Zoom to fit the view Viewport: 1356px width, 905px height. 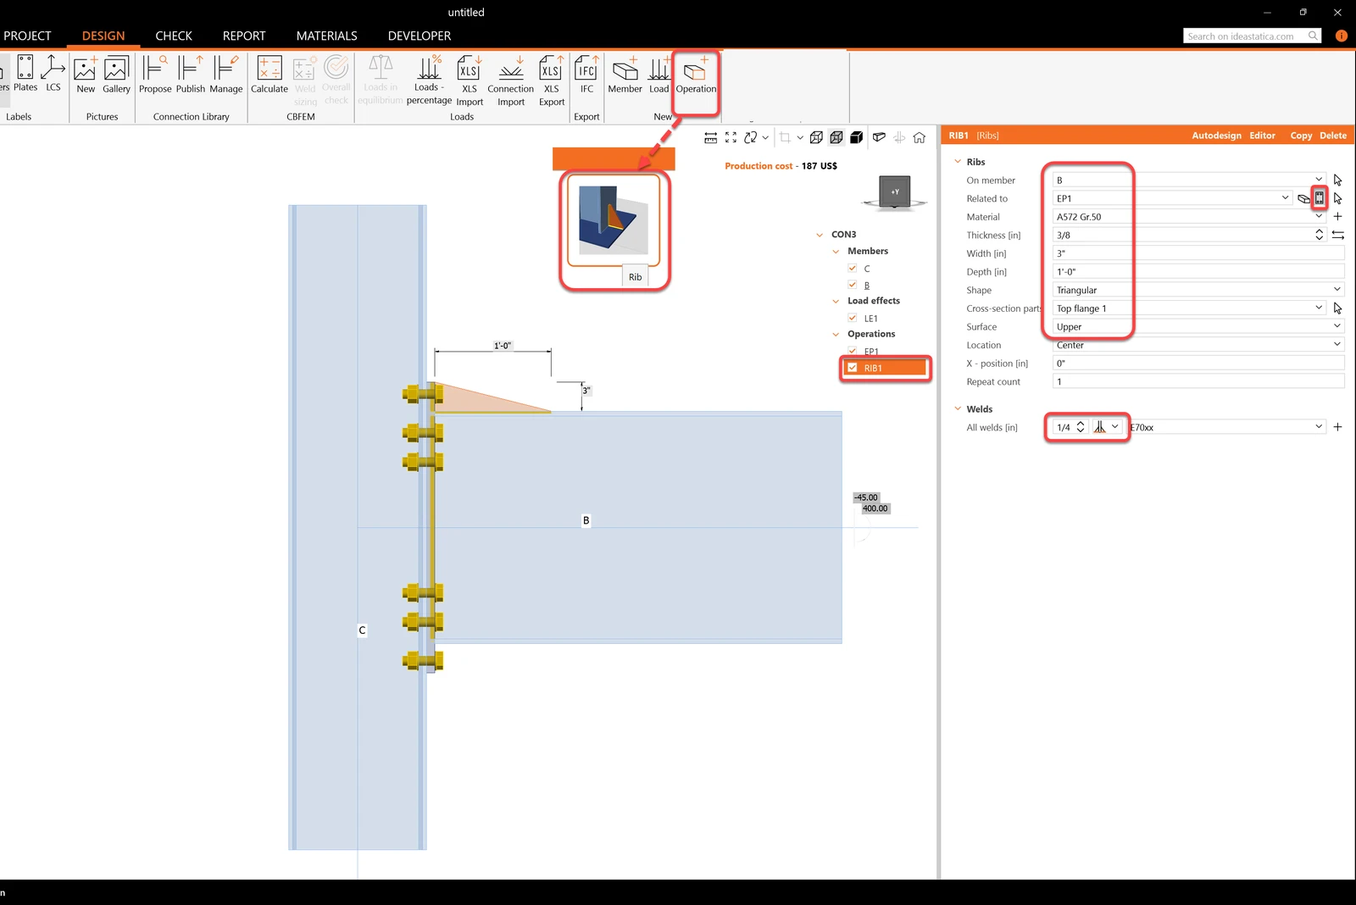click(x=731, y=137)
